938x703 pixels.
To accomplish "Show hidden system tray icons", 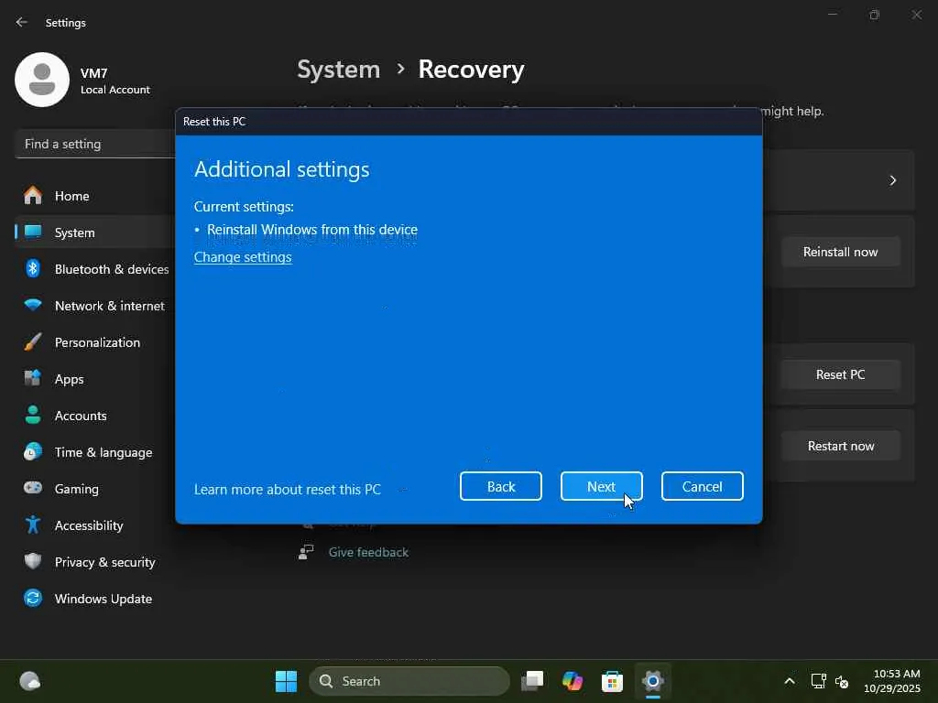I will (x=790, y=681).
